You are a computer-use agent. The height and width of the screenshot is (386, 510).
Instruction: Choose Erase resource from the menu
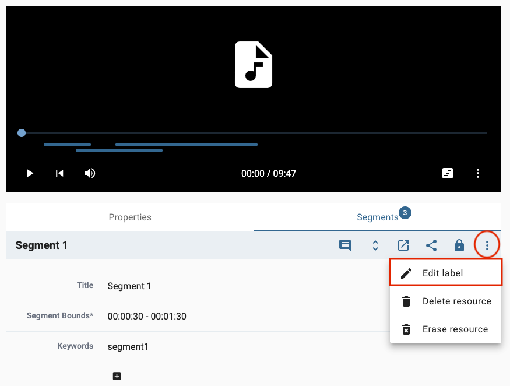pyautogui.click(x=455, y=329)
